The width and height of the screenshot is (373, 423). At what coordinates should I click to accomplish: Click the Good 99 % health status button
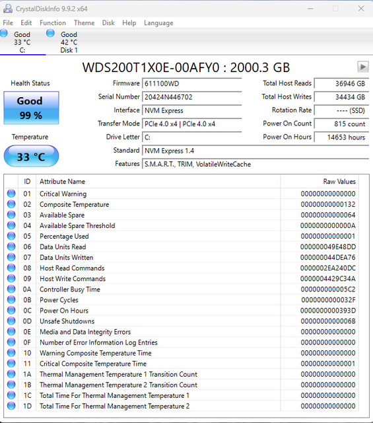coord(31,108)
